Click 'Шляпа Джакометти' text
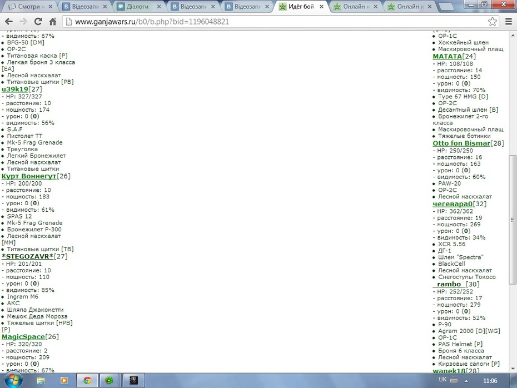The height and width of the screenshot is (388, 517). tap(35, 310)
